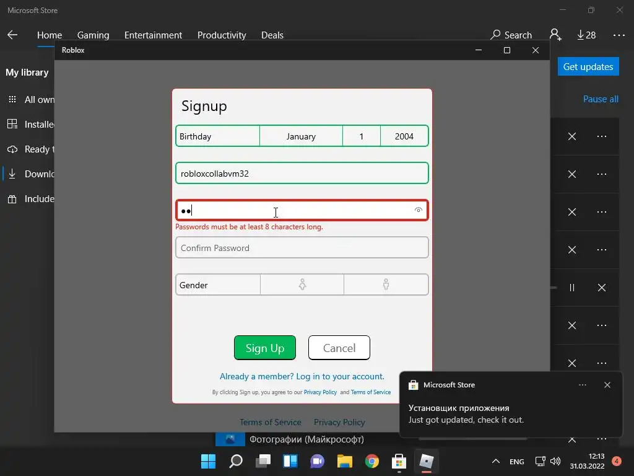The height and width of the screenshot is (476, 634).
Task: Open Privacy Policy link in signup agreement
Action: click(x=320, y=392)
